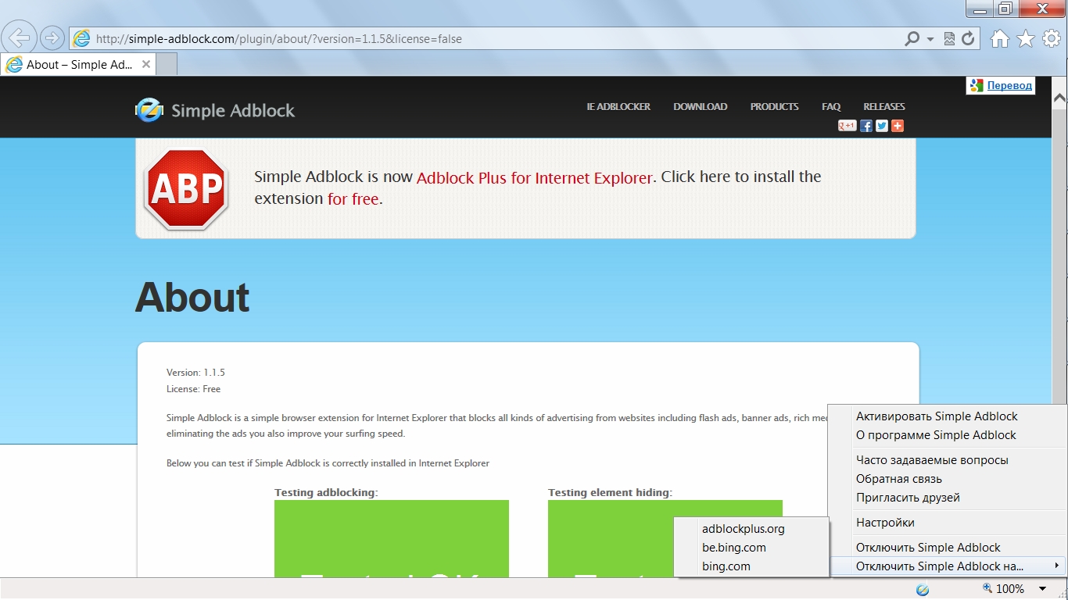Viewport: 1068px width, 600px height.
Task: Select 'Пригласить друзей' menu item
Action: coord(948,498)
